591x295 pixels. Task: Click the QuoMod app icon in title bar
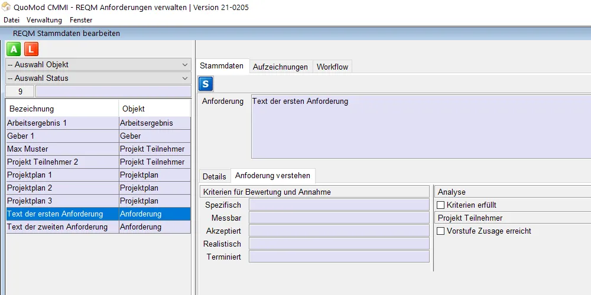(7, 7)
